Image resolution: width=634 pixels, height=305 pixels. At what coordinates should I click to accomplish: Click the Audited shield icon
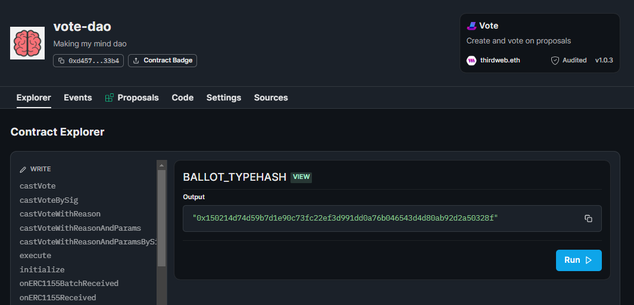[x=555, y=61]
